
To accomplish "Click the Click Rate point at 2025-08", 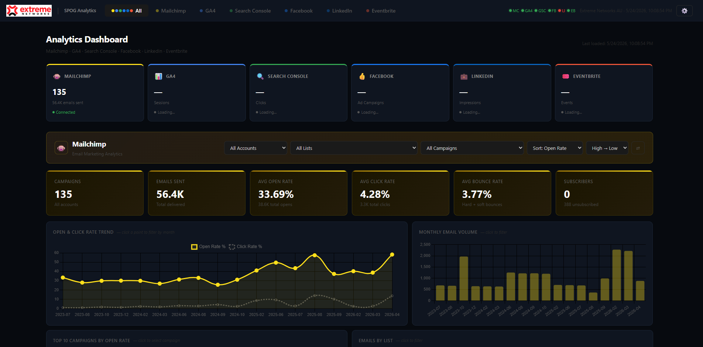I will click(x=315, y=295).
